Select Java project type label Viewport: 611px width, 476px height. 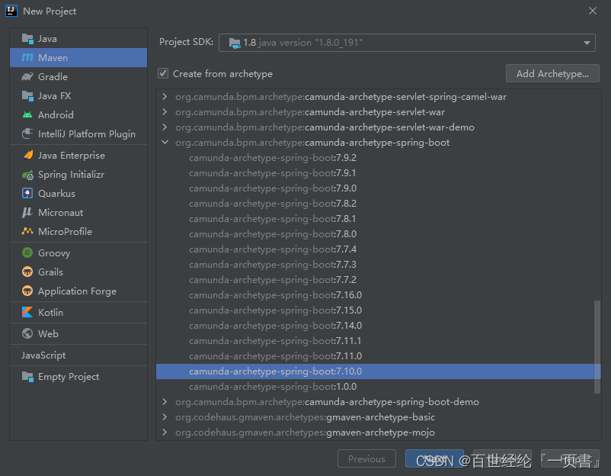[47, 39]
